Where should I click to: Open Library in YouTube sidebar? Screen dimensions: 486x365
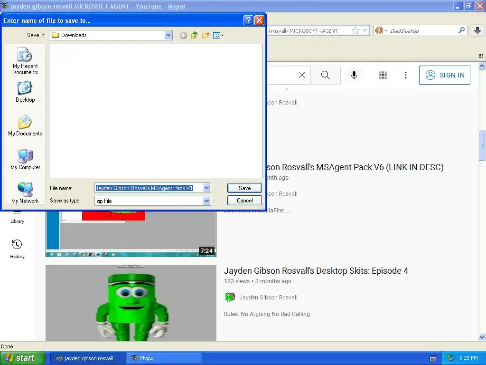point(17,217)
